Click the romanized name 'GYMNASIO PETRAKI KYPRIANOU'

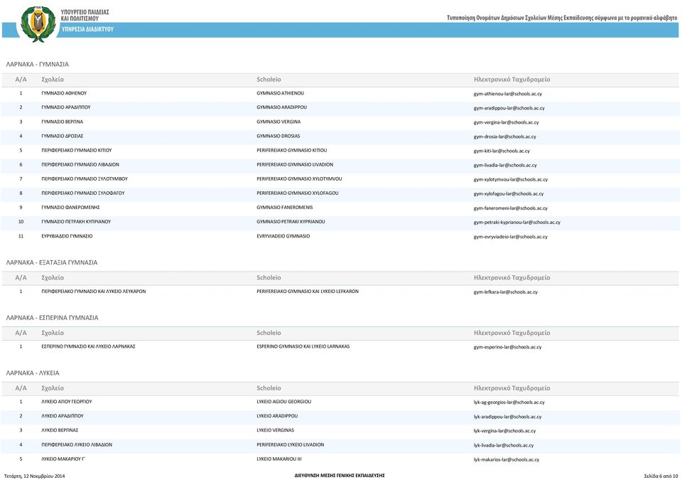(291, 222)
